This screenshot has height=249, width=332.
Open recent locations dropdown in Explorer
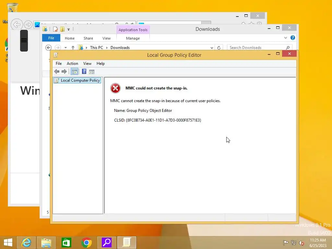pos(65,48)
